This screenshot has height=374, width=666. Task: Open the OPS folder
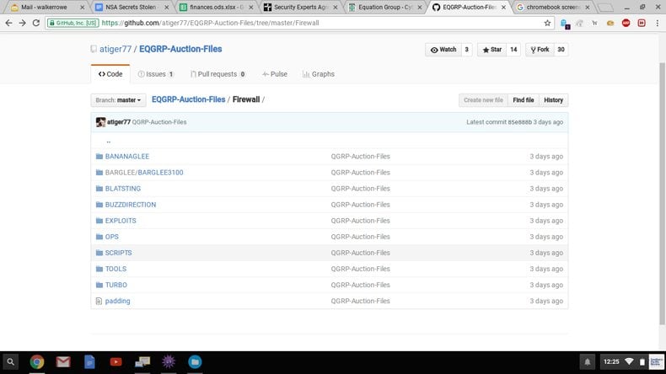click(x=112, y=237)
